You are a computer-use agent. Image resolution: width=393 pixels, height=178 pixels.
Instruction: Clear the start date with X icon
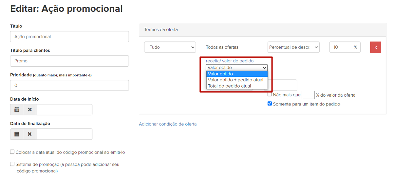point(30,110)
